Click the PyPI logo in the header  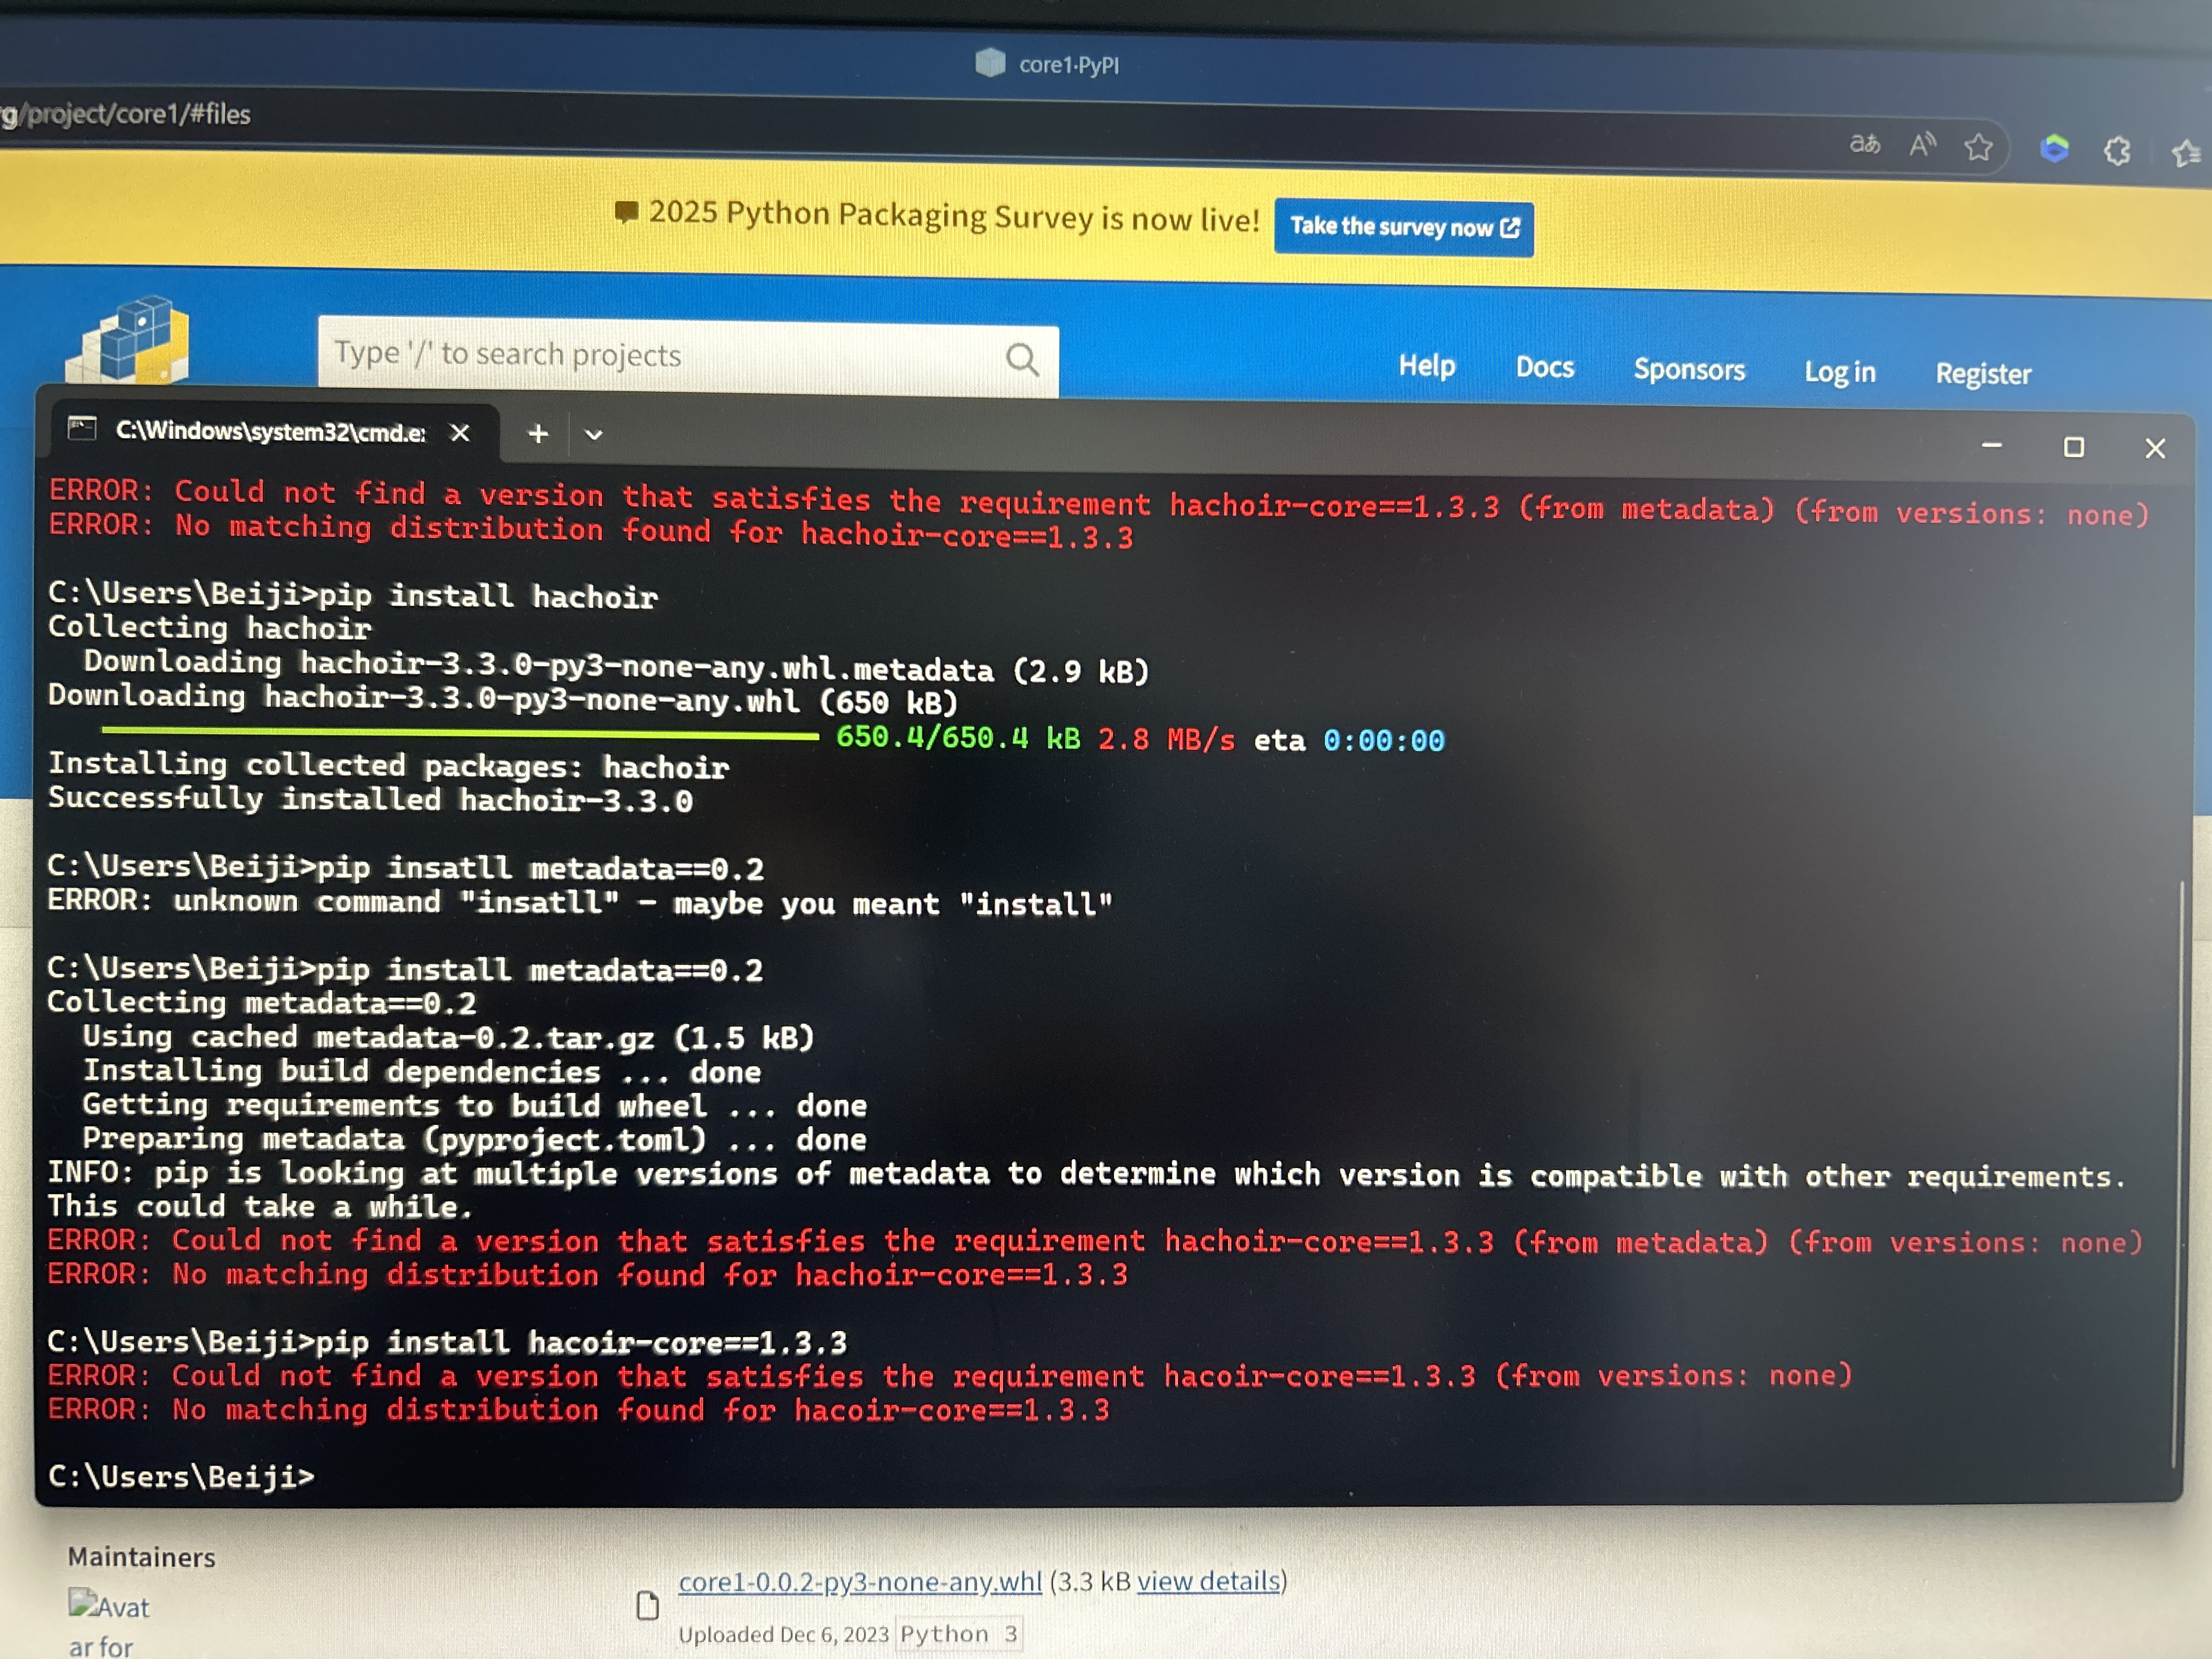128,340
